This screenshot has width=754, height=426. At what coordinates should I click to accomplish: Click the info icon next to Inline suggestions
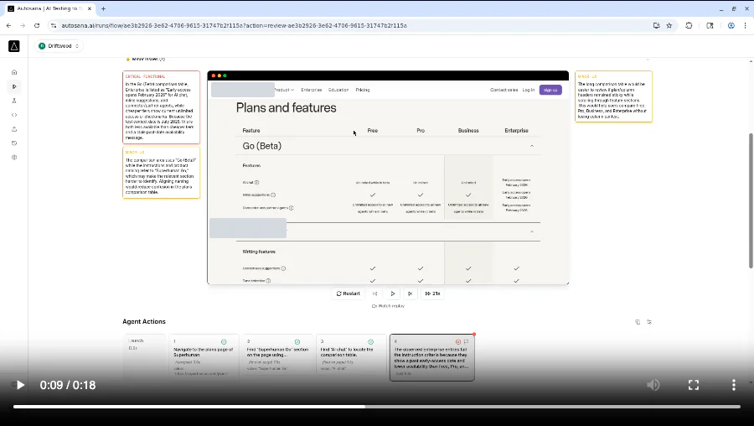(x=273, y=195)
